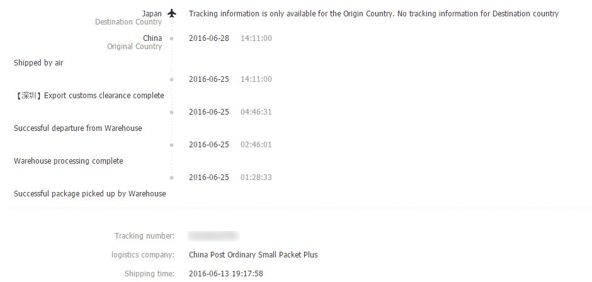Click the timeline dot for 2016-06-25 14:11:00
592x282 pixels.
coord(171,79)
